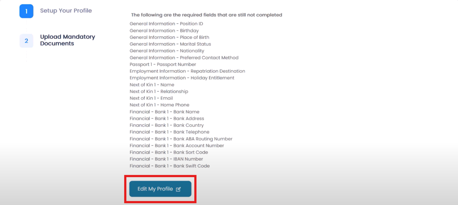Screen dimensions: 458x205
Task: Click the Edit My Profile button
Action: (160, 189)
